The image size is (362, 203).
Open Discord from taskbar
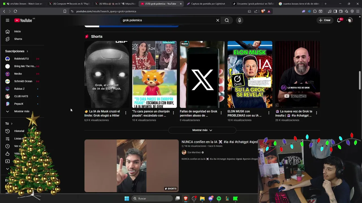pos(210,198)
